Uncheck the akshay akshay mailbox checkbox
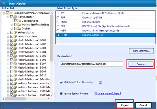The image size is (157, 109). (12, 32)
